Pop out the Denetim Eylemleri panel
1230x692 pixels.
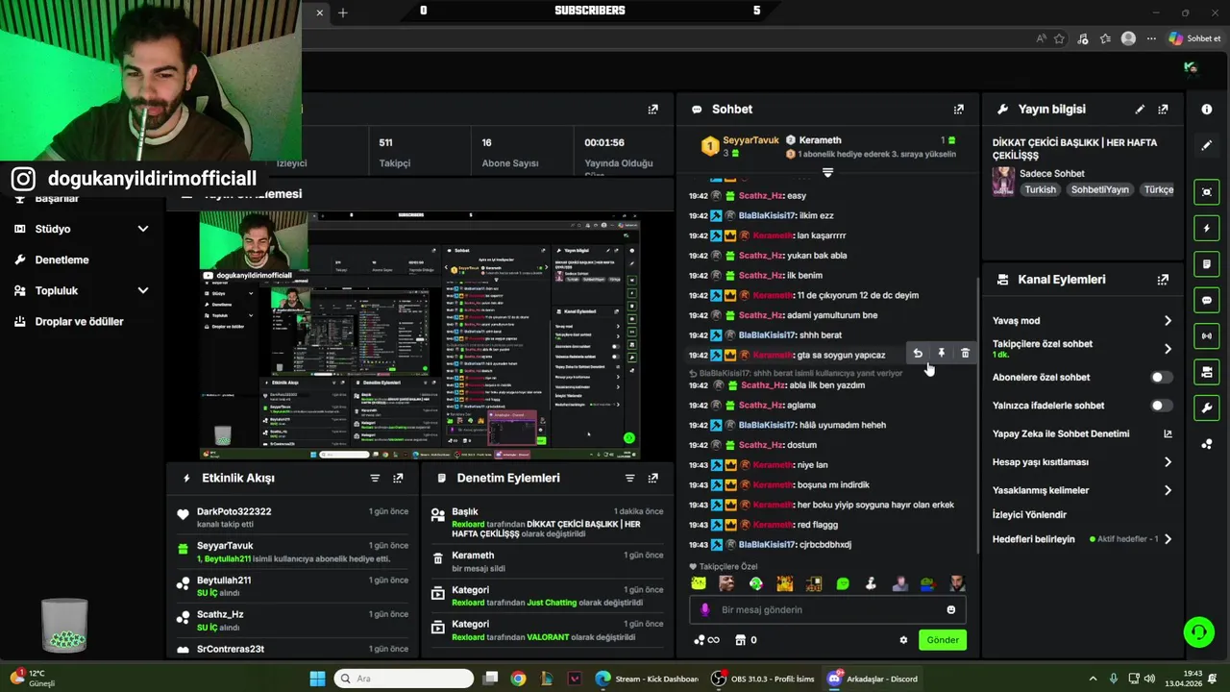pyautogui.click(x=653, y=478)
